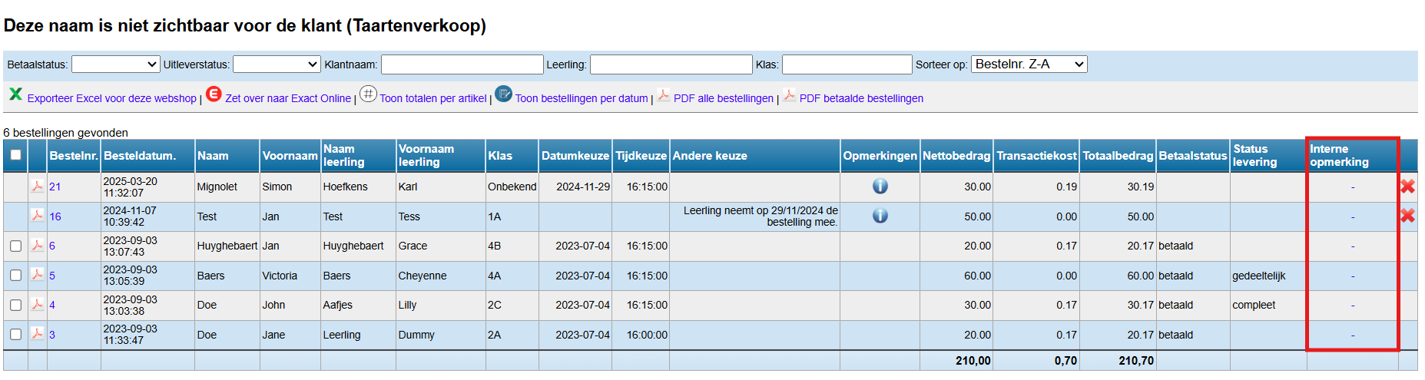
Task: Delete order 21 with red cross
Action: (x=1407, y=186)
